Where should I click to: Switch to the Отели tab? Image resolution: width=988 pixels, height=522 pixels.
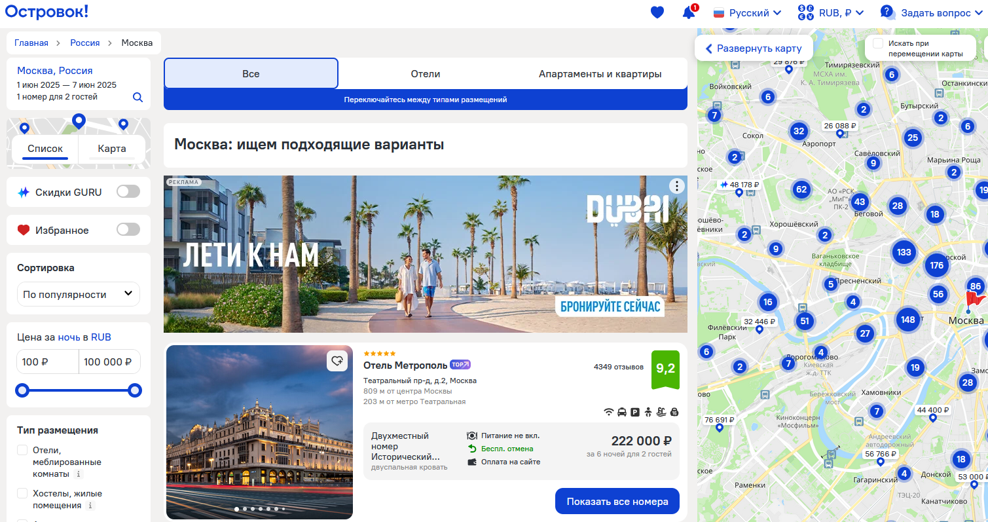426,73
